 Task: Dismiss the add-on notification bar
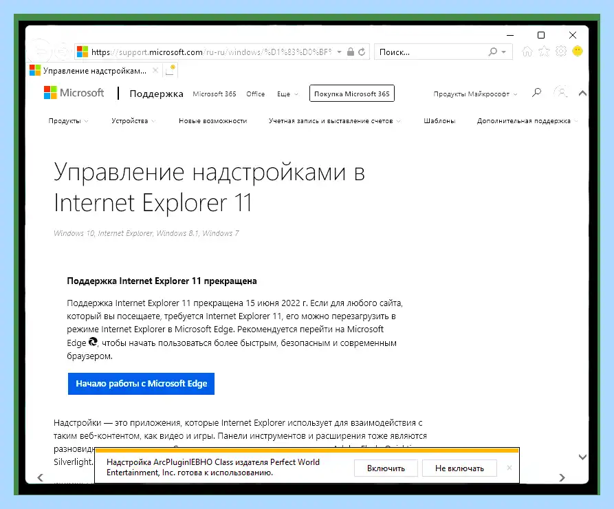click(x=509, y=468)
